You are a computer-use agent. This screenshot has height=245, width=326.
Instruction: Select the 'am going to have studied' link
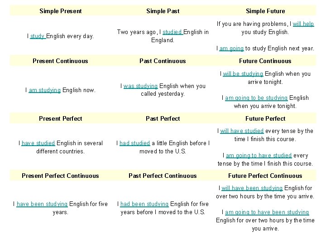pos(259,156)
